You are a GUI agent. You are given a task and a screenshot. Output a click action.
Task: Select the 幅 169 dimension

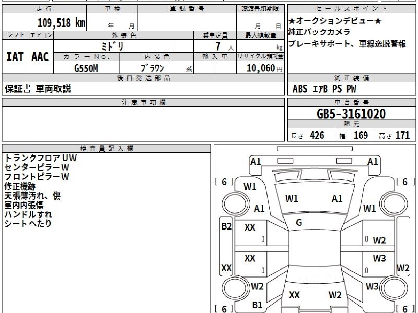(354, 135)
